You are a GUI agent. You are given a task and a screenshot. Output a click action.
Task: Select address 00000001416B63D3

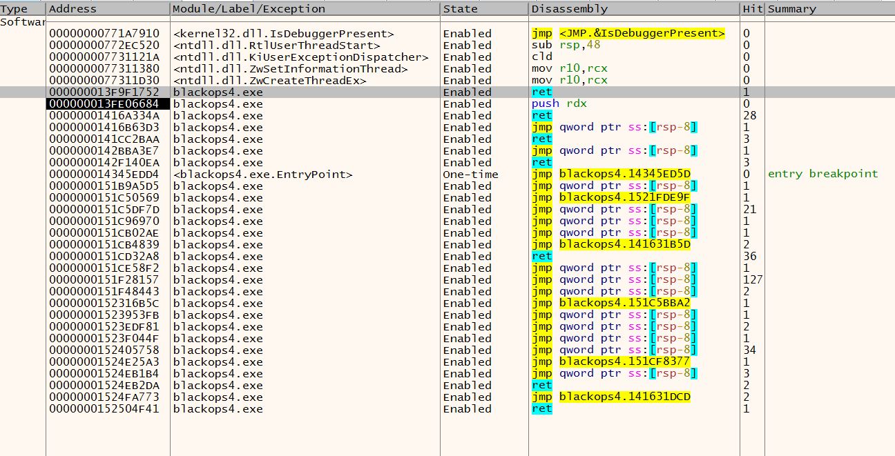tap(104, 128)
